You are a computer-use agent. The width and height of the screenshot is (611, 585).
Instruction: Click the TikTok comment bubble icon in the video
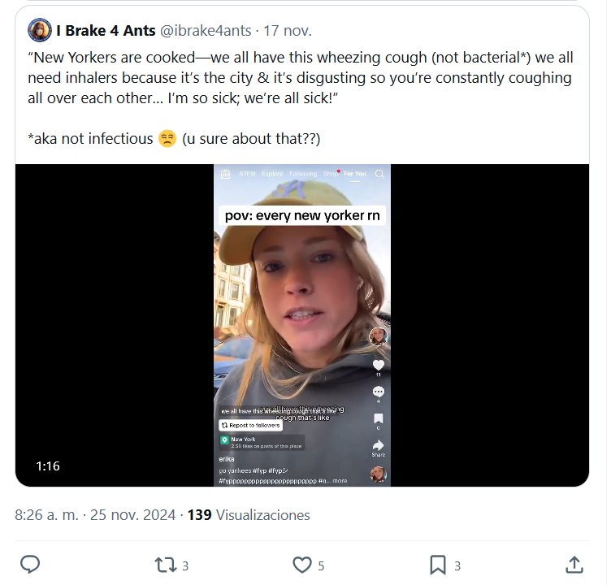click(x=378, y=392)
